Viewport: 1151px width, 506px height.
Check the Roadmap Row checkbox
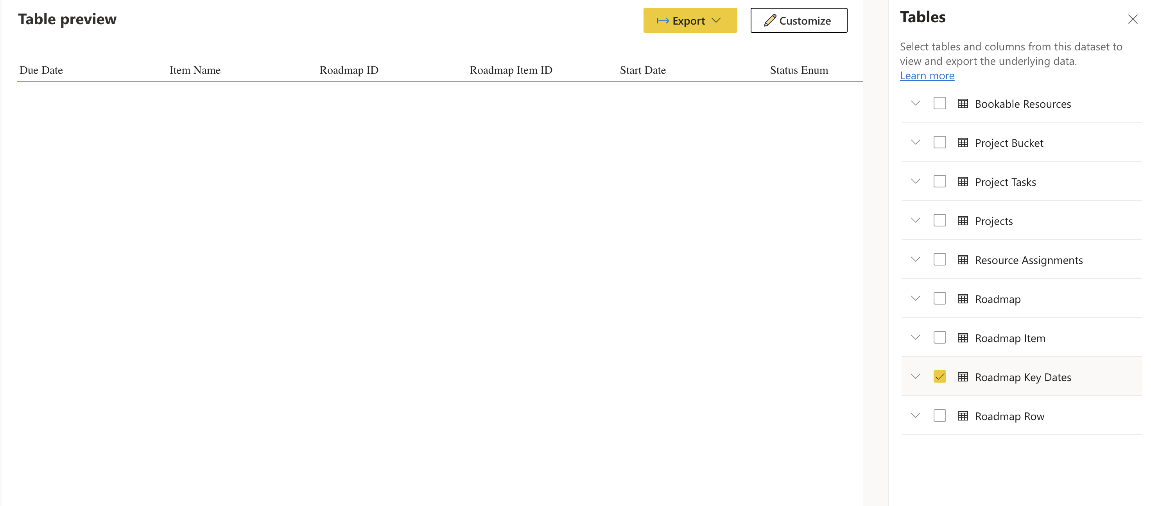point(939,416)
